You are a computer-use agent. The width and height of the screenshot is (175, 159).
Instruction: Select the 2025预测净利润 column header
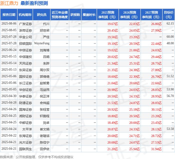click(108, 15)
